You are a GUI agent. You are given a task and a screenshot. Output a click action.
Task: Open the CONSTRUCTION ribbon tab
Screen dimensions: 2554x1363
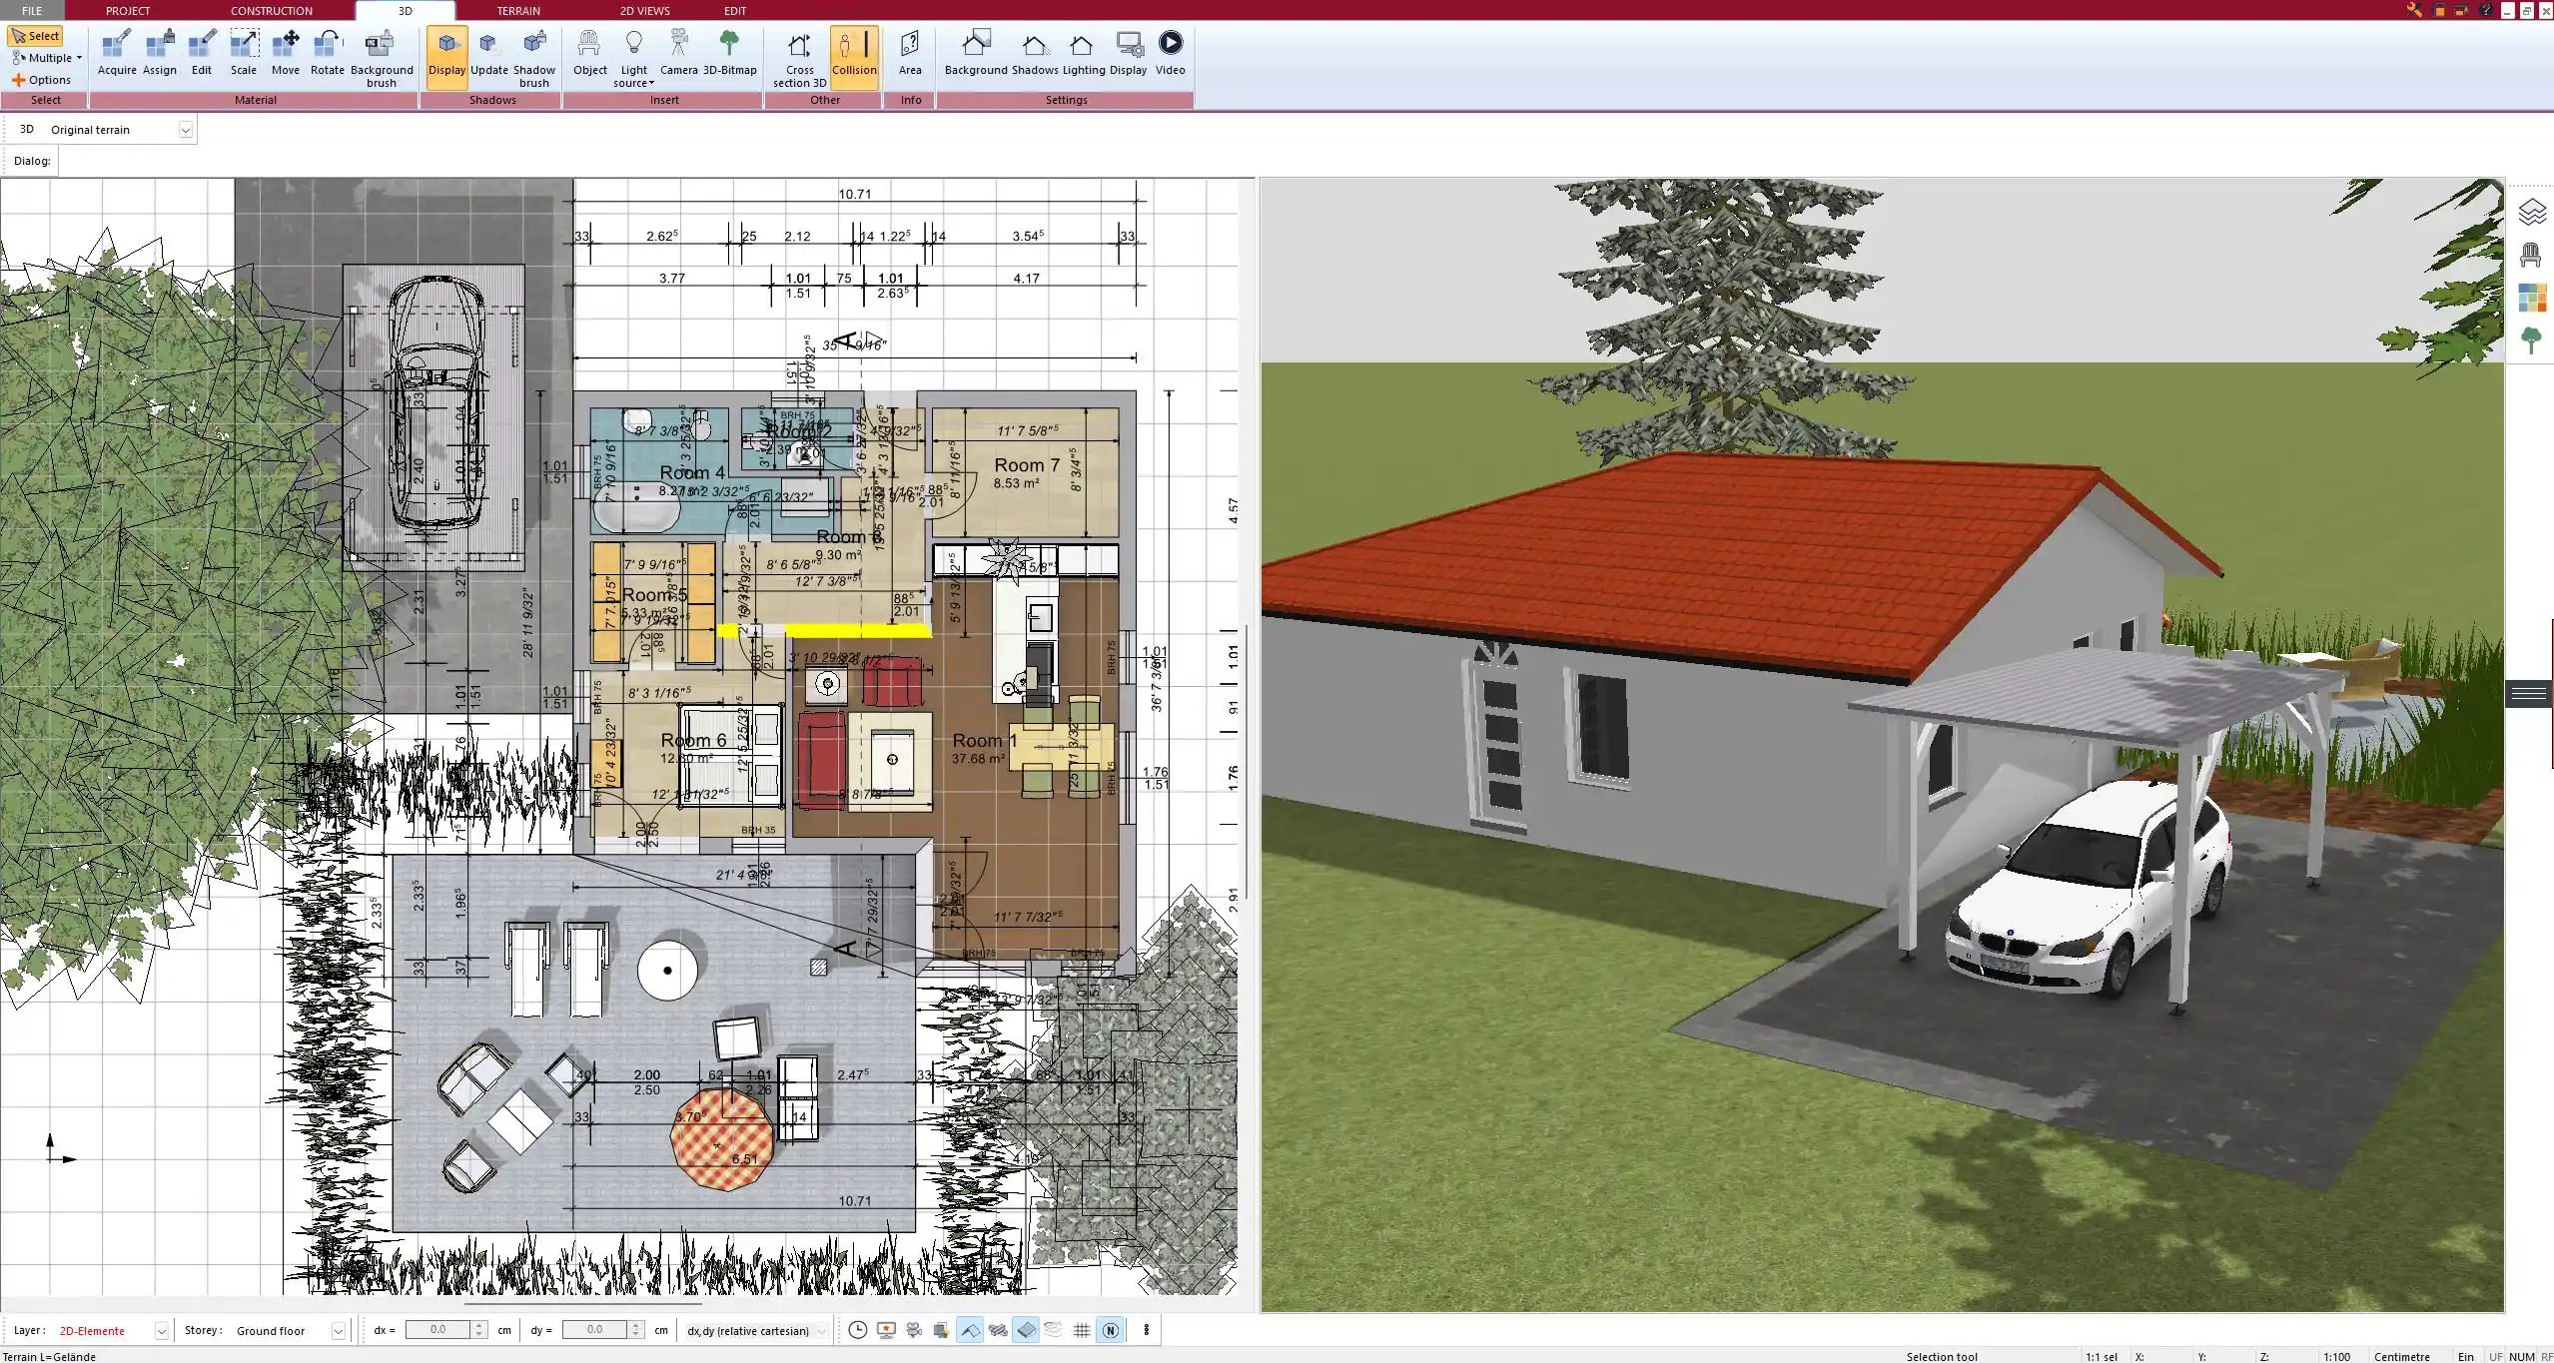pos(271,10)
